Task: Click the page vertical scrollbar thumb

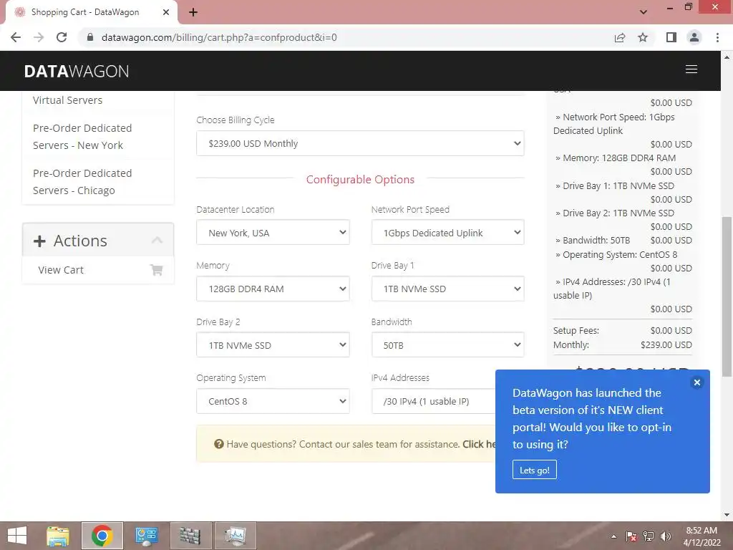Action: [727, 296]
